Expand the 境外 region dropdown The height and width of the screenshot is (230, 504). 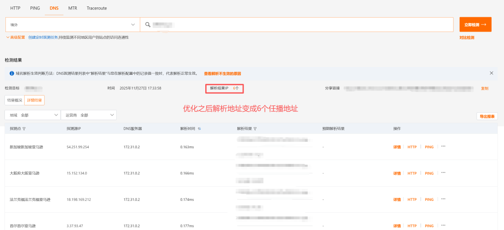coord(72,24)
